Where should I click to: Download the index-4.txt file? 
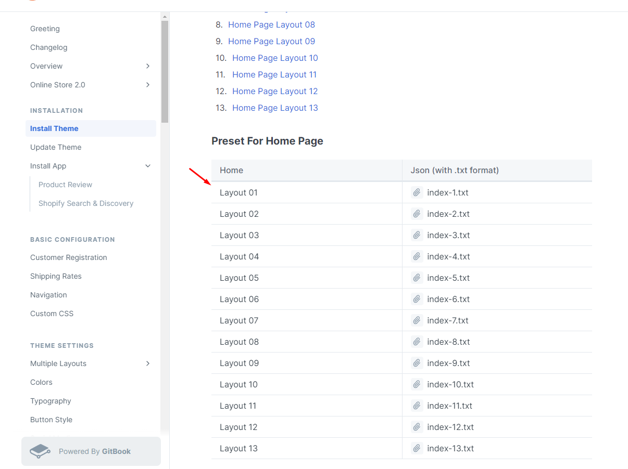click(x=448, y=256)
